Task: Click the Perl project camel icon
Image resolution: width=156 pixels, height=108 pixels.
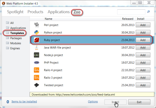Action: pos(36,25)
